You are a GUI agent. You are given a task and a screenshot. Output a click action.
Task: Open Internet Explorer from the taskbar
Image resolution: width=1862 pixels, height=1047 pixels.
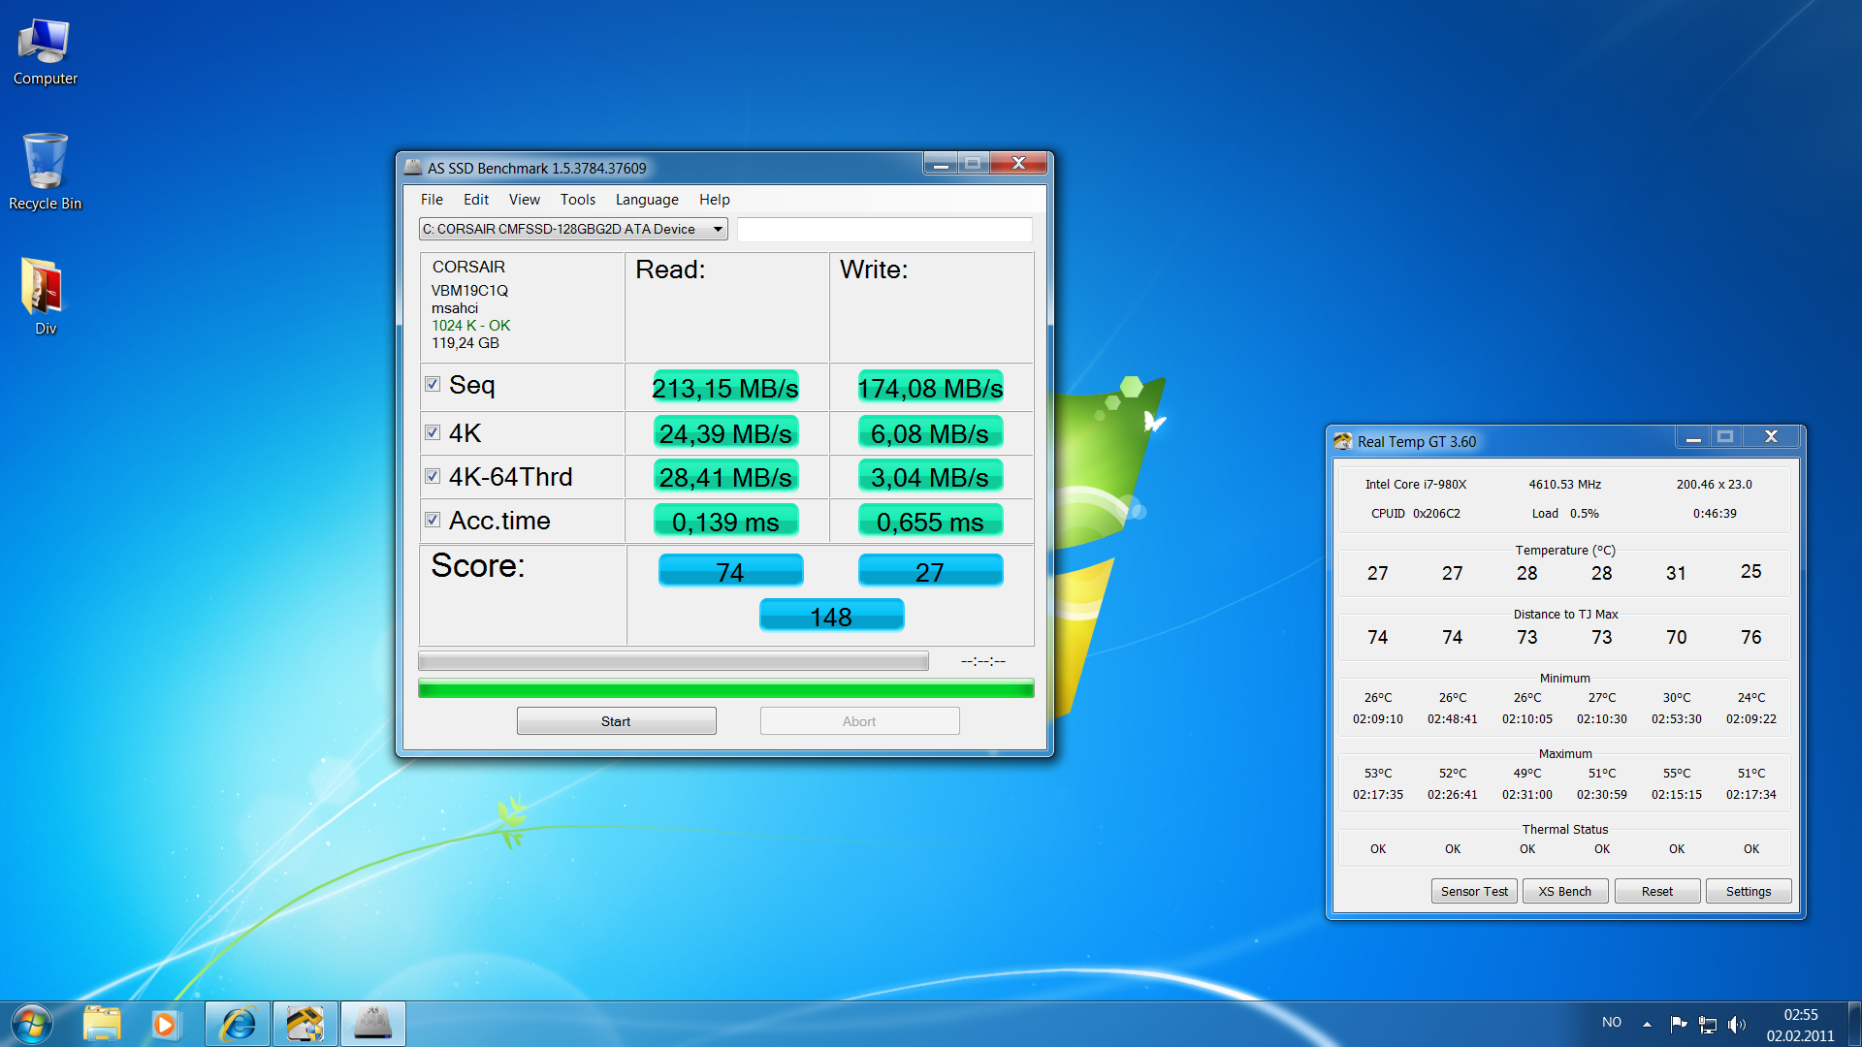238,1024
